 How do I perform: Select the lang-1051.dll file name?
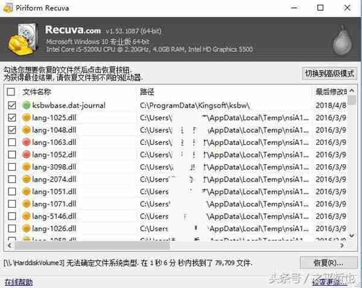(54, 191)
